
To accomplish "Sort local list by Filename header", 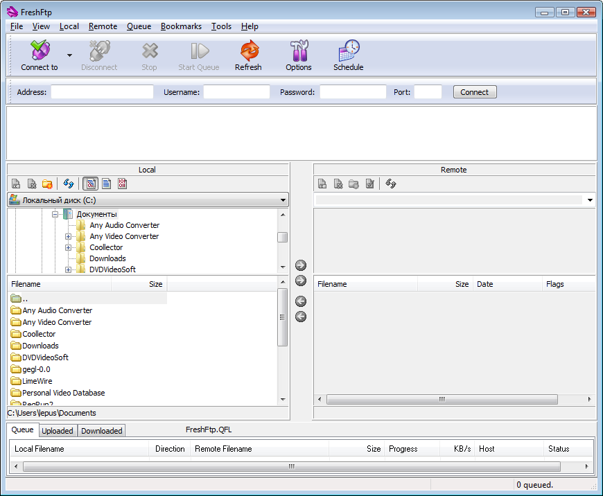I will [x=60, y=284].
